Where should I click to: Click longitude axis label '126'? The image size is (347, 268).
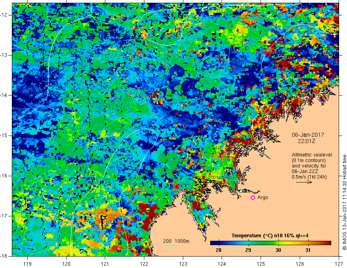pos(300,264)
